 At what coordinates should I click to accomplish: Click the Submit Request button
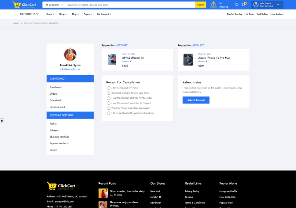(x=196, y=100)
